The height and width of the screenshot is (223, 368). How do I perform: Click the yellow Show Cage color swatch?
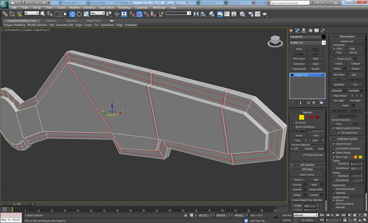coord(361,157)
